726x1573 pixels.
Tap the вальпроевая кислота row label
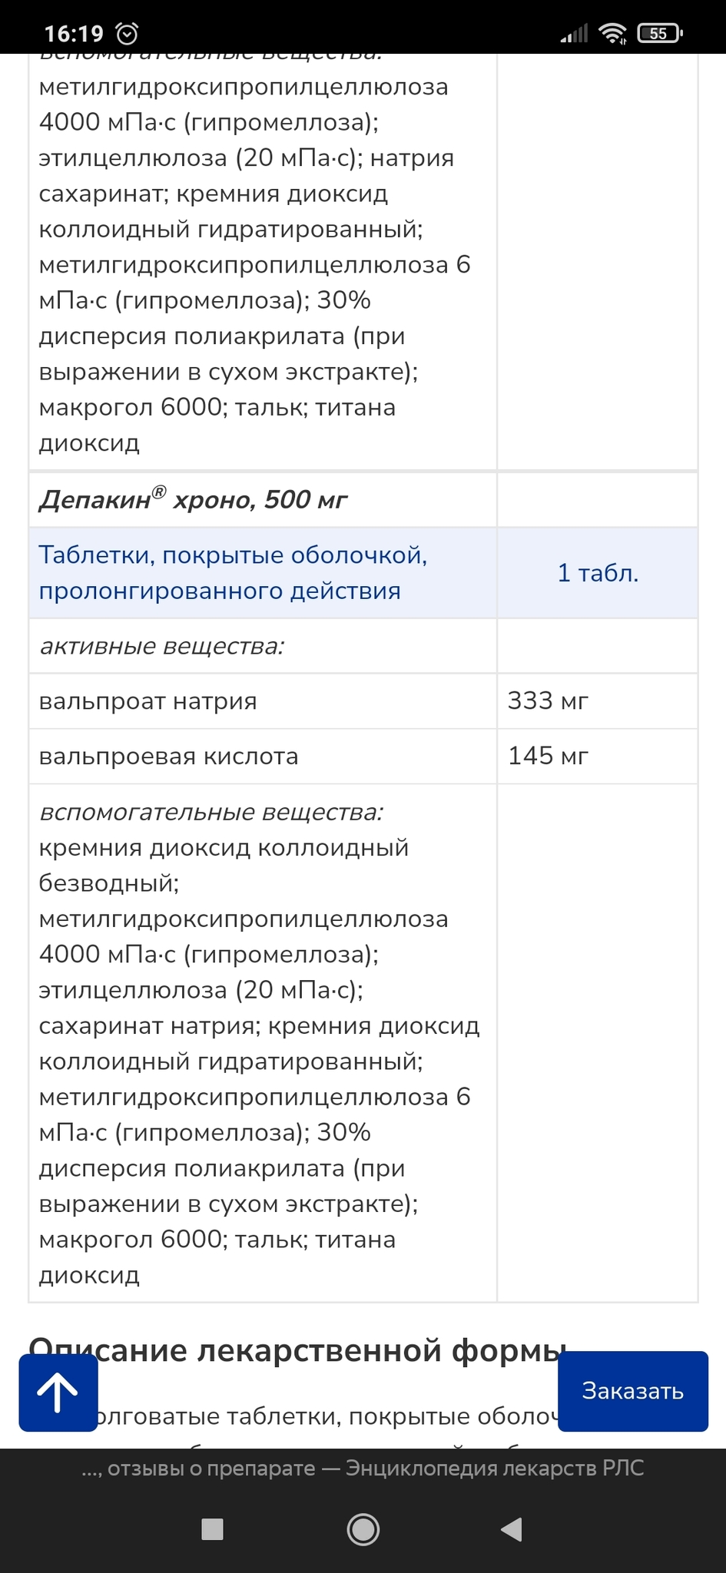pos(169,757)
